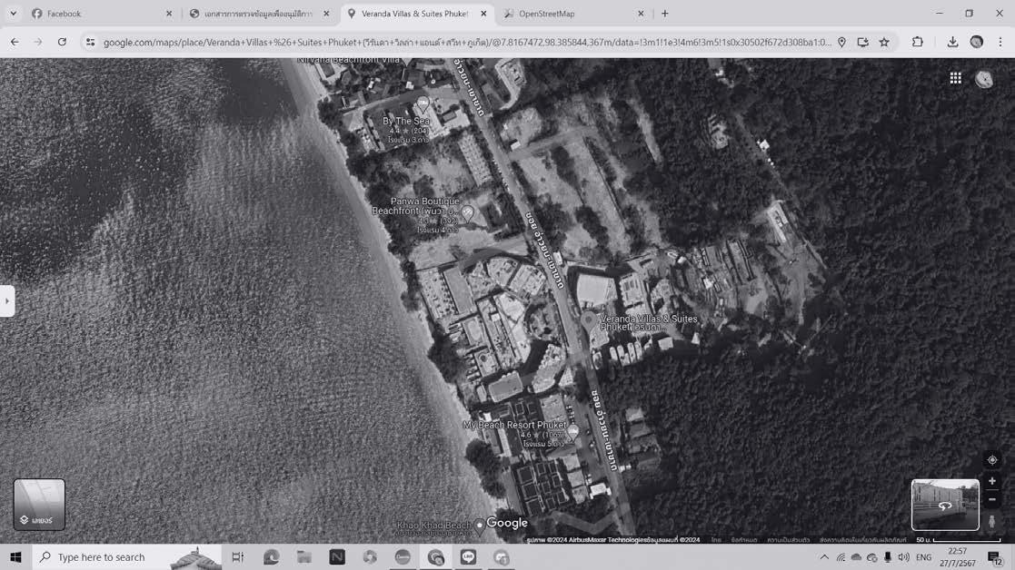Open the volume control in system tray
Viewport: 1015px width, 570px height.
click(903, 557)
